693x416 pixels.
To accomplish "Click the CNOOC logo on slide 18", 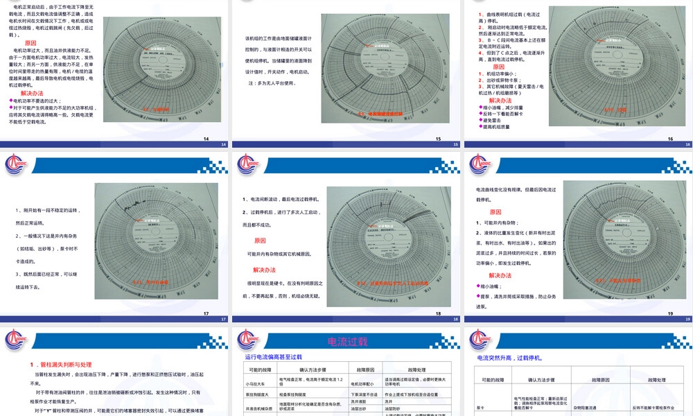I will [x=248, y=164].
